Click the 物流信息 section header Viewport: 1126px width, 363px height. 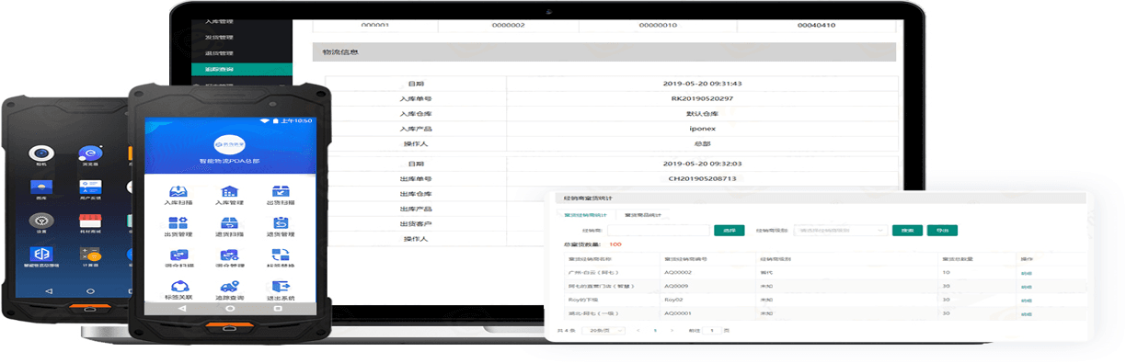click(603, 52)
